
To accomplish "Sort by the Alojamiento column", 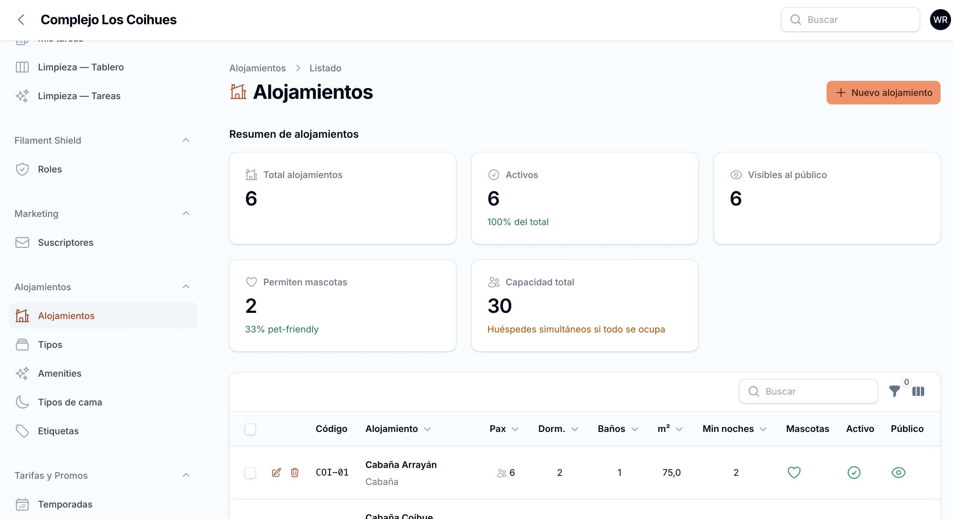I will click(x=398, y=429).
